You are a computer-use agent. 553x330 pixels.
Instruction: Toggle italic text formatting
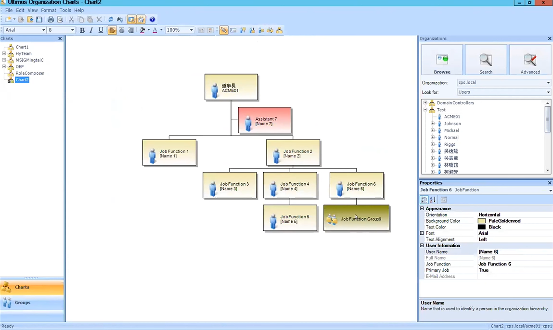(91, 30)
